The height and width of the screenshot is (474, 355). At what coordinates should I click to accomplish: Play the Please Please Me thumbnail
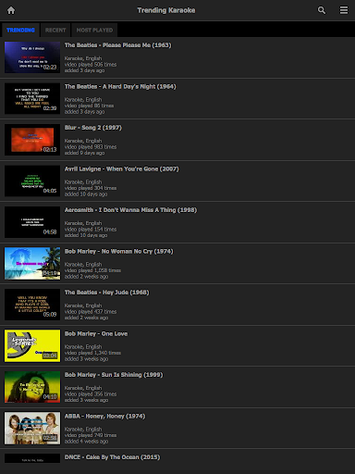coord(32,57)
